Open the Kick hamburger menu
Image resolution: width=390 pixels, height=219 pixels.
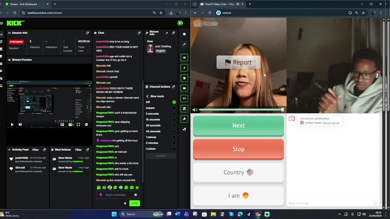click(x=2, y=23)
